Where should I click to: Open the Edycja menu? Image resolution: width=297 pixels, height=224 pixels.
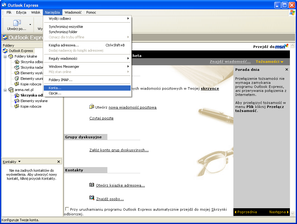(21, 12)
